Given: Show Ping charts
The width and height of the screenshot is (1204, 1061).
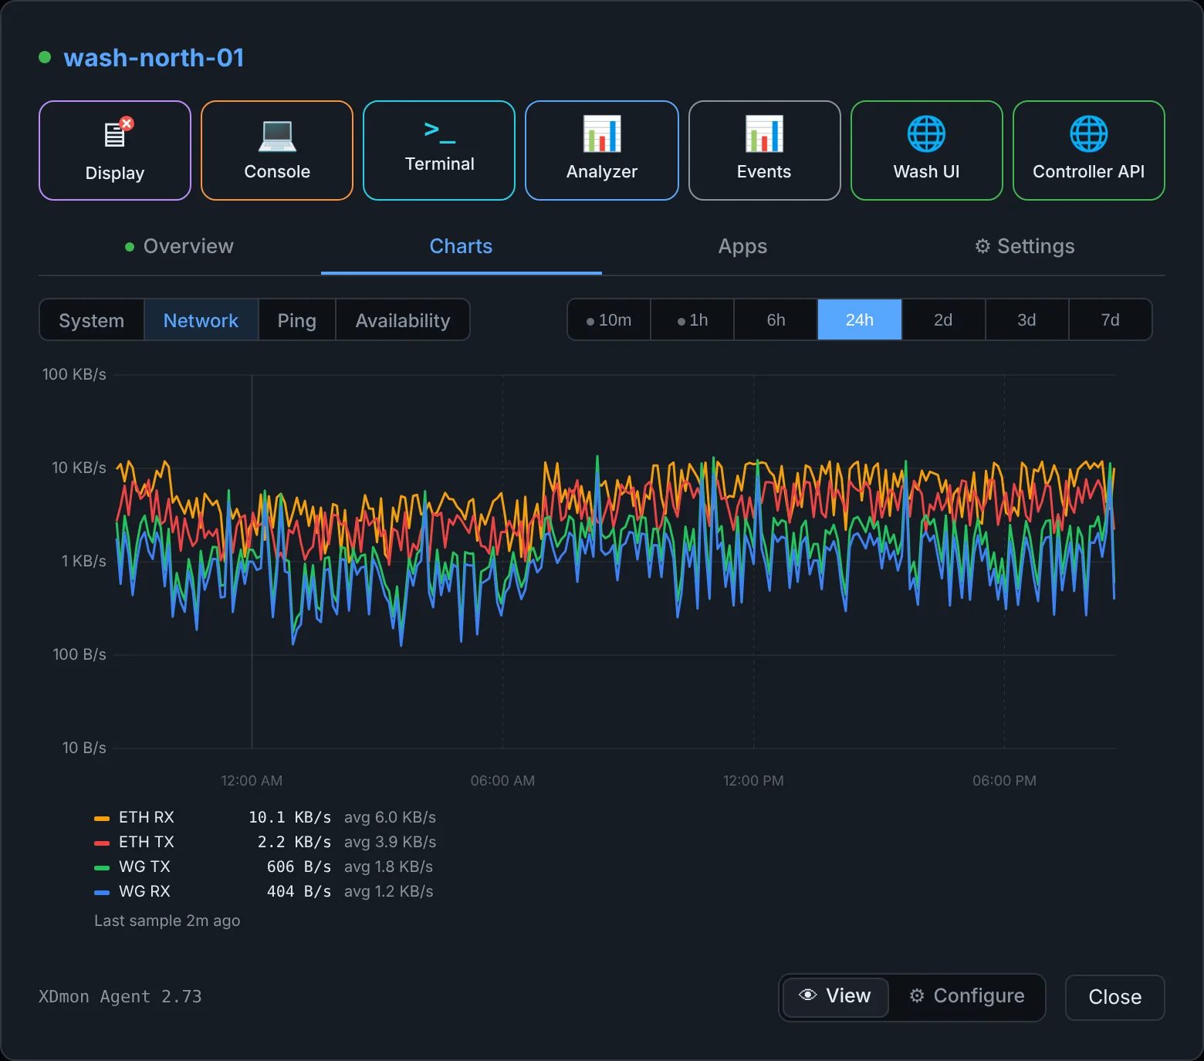Looking at the screenshot, I should point(297,320).
